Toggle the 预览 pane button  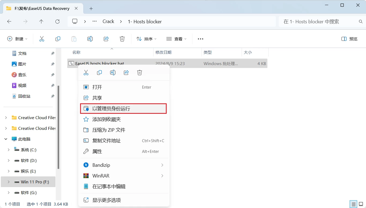349,39
